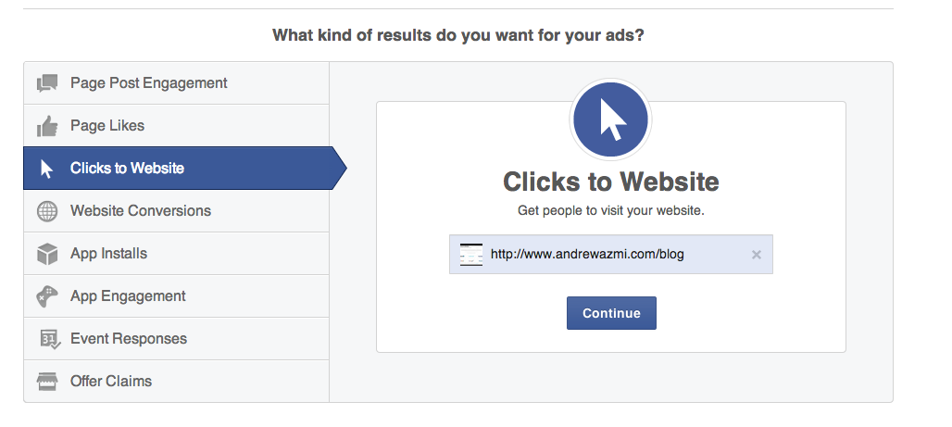Click the storefront icon for Offer Claims
This screenshot has width=952, height=427.
[x=47, y=382]
